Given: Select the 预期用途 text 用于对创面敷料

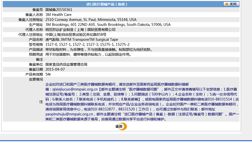Looking at the screenshot, I should coord(88,55).
